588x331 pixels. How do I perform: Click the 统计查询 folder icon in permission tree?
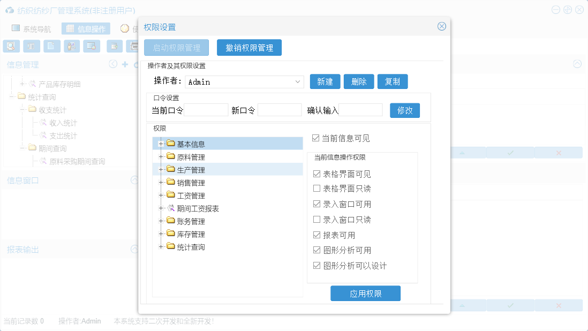[x=171, y=247]
